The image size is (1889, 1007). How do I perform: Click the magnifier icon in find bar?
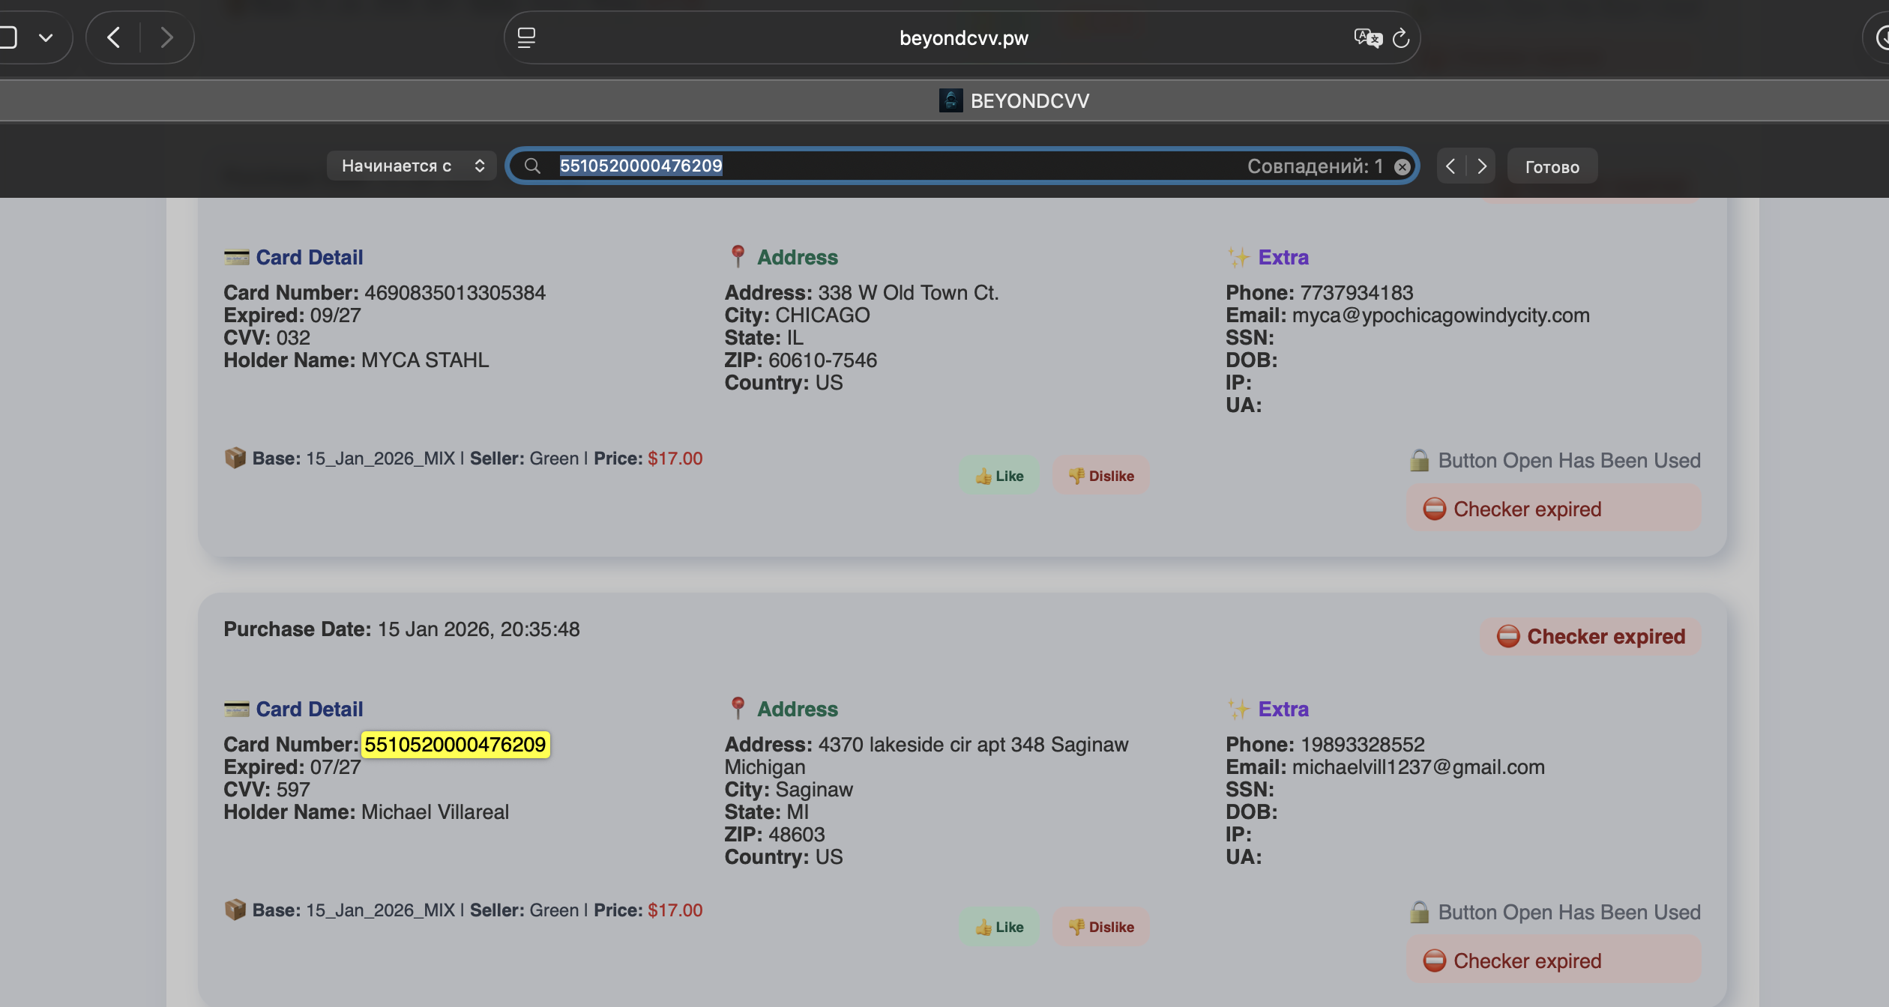tap(532, 166)
